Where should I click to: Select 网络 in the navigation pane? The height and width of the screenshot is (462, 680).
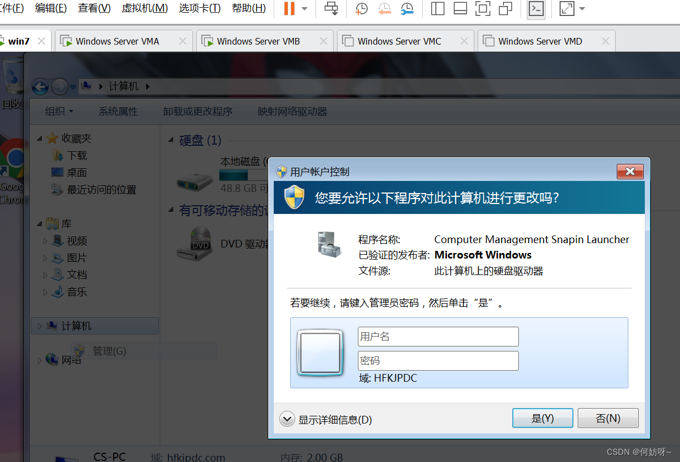(x=71, y=360)
